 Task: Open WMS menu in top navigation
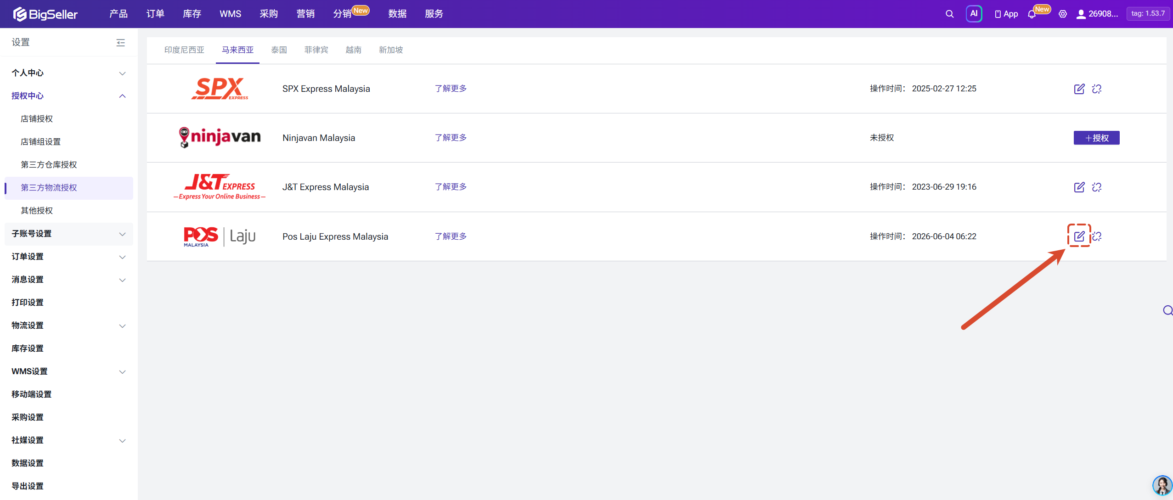pyautogui.click(x=230, y=14)
